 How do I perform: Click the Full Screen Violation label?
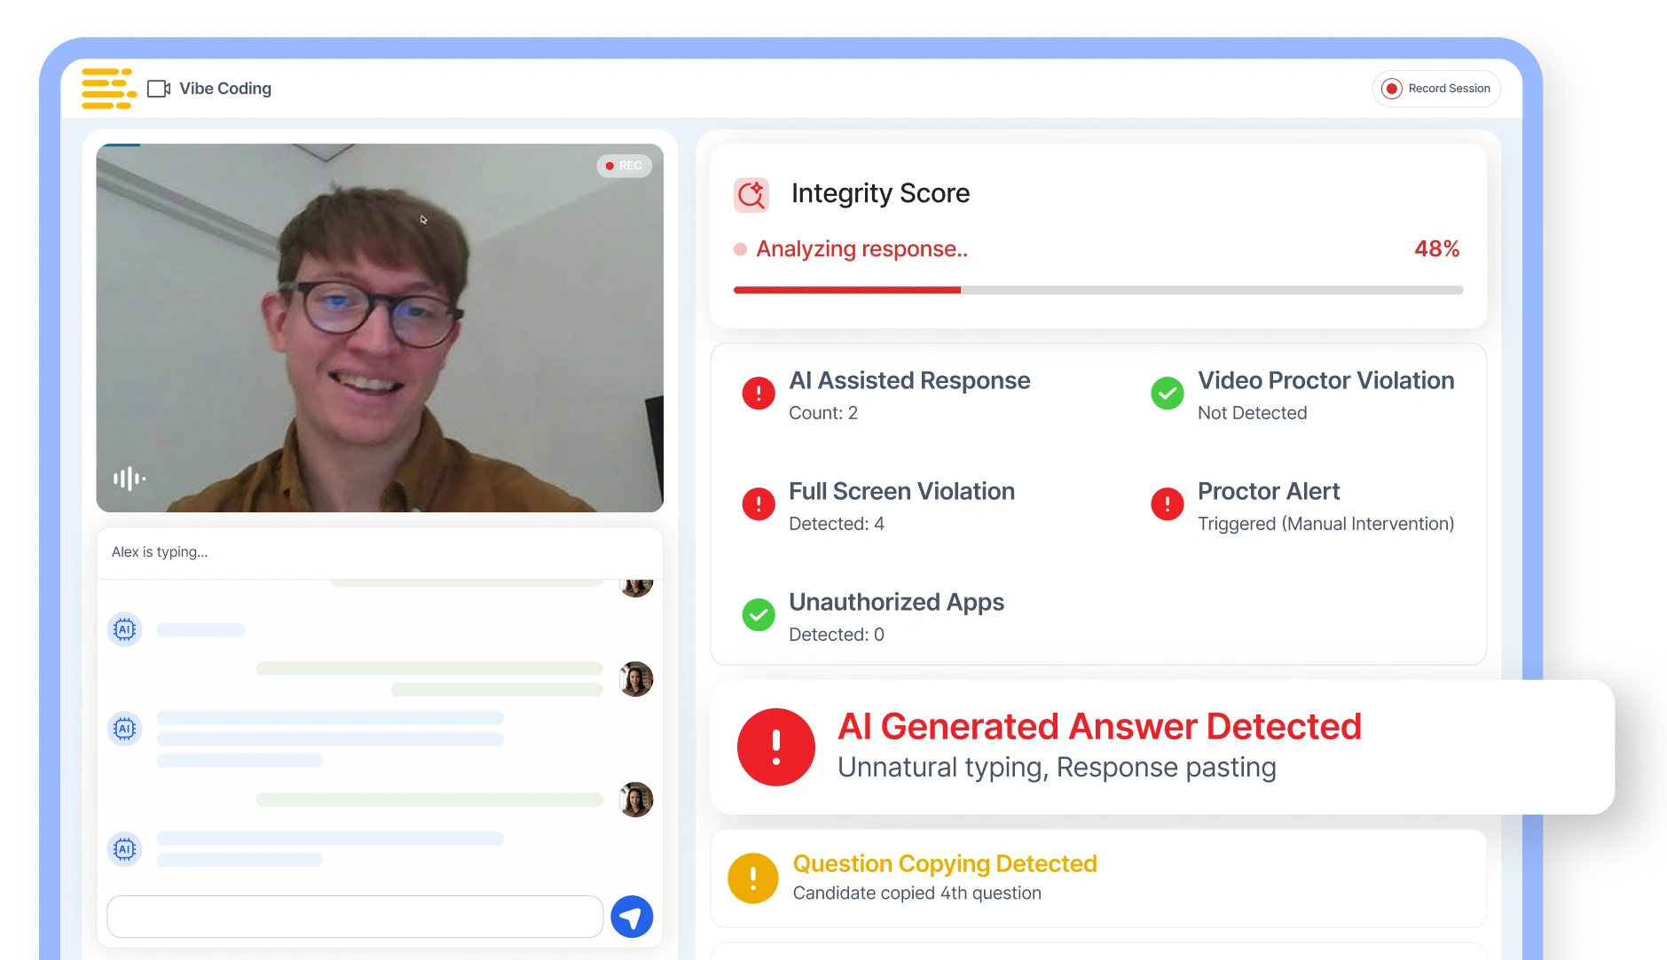[902, 491]
